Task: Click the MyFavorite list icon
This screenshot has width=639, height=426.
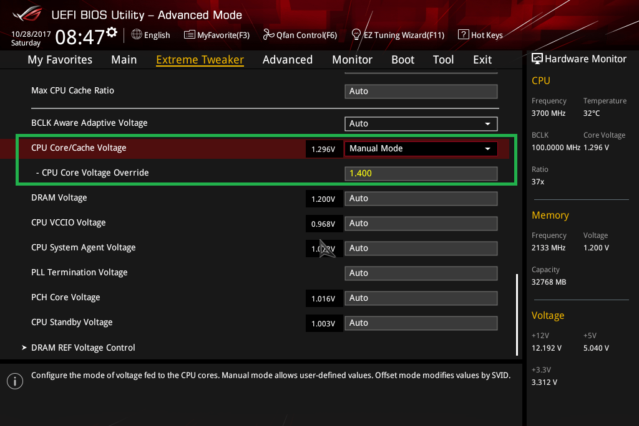Action: coord(189,35)
